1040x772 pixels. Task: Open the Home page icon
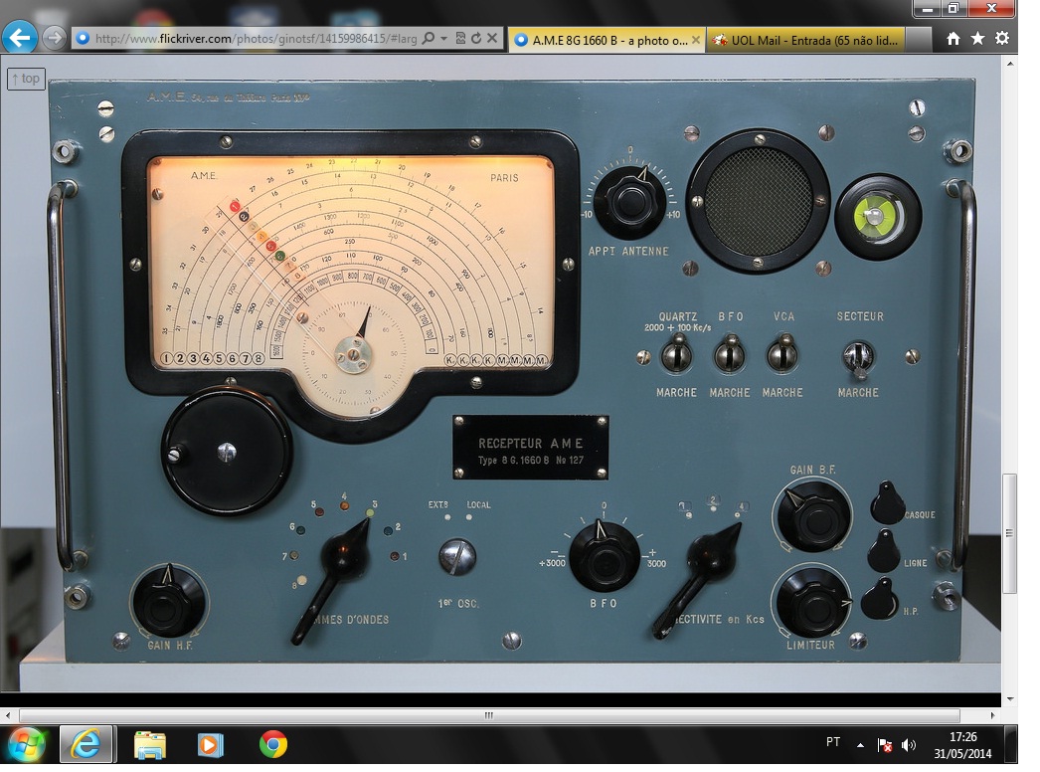[953, 39]
